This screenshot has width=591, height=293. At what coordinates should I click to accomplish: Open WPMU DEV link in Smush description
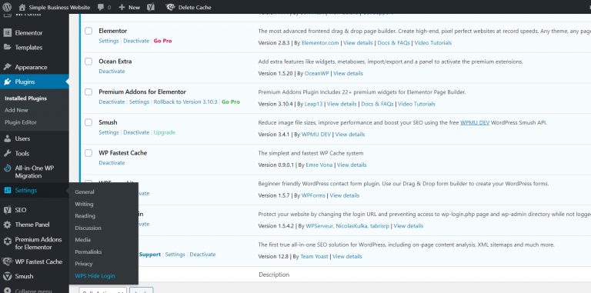475,122
